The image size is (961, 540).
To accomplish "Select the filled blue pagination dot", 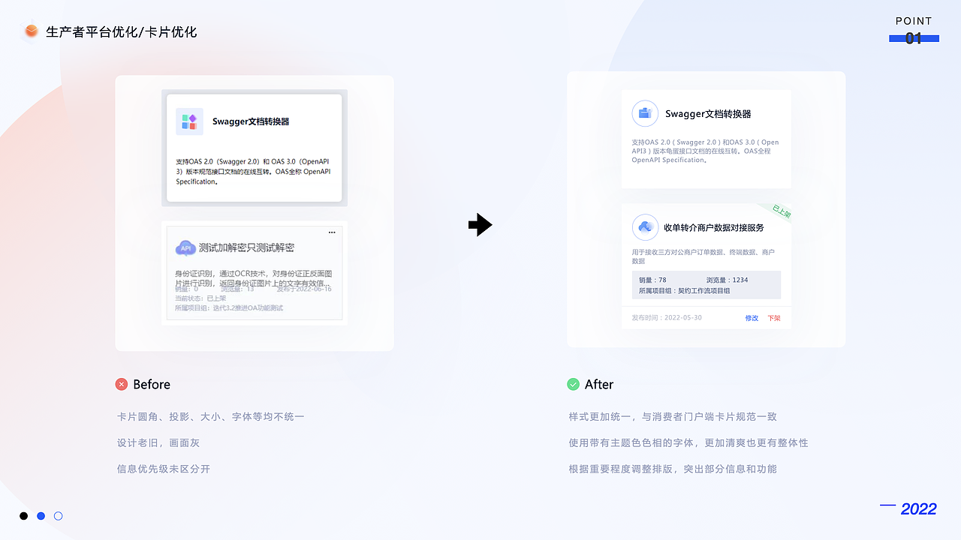I will [41, 516].
